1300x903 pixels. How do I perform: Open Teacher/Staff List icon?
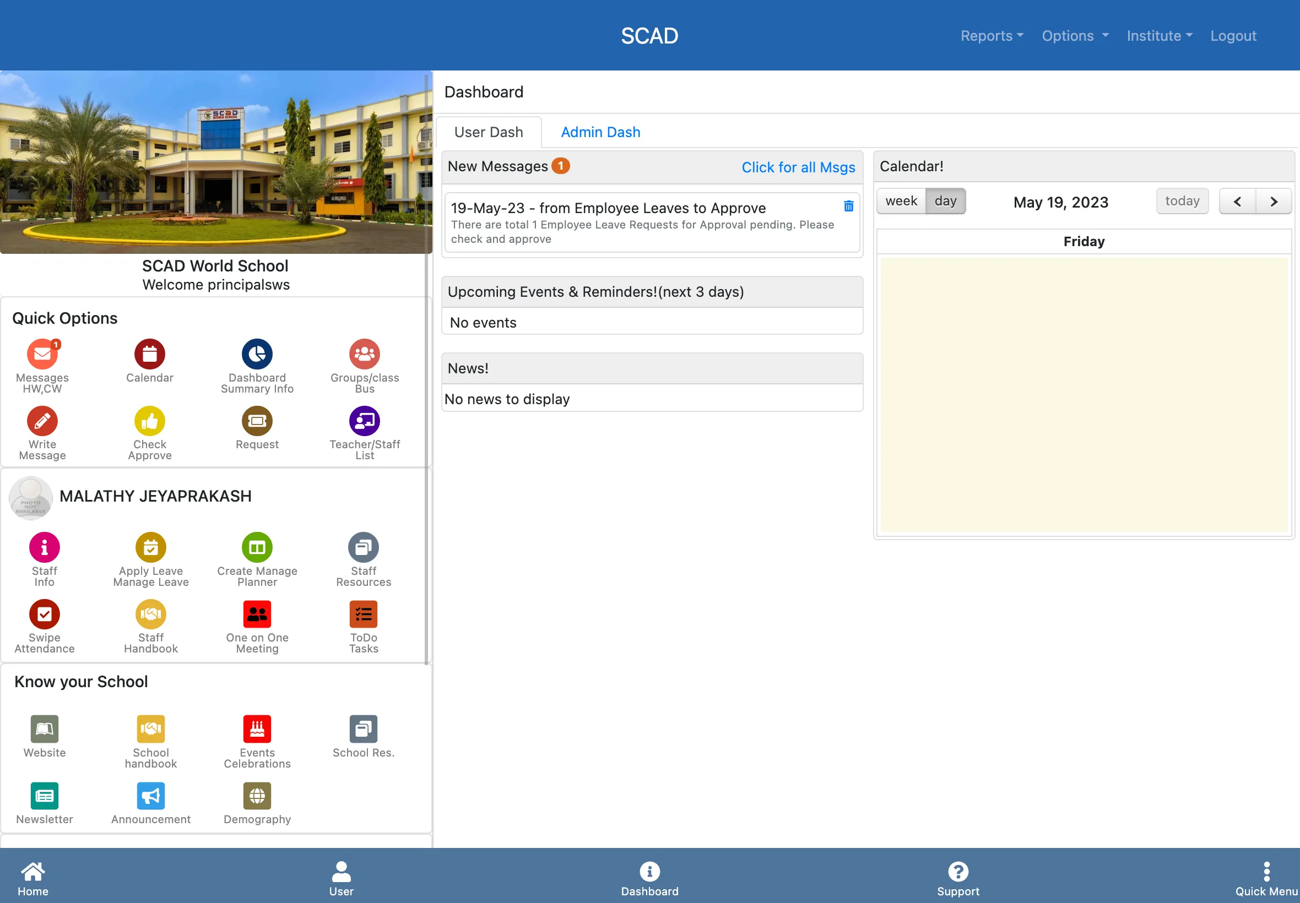[x=365, y=421]
